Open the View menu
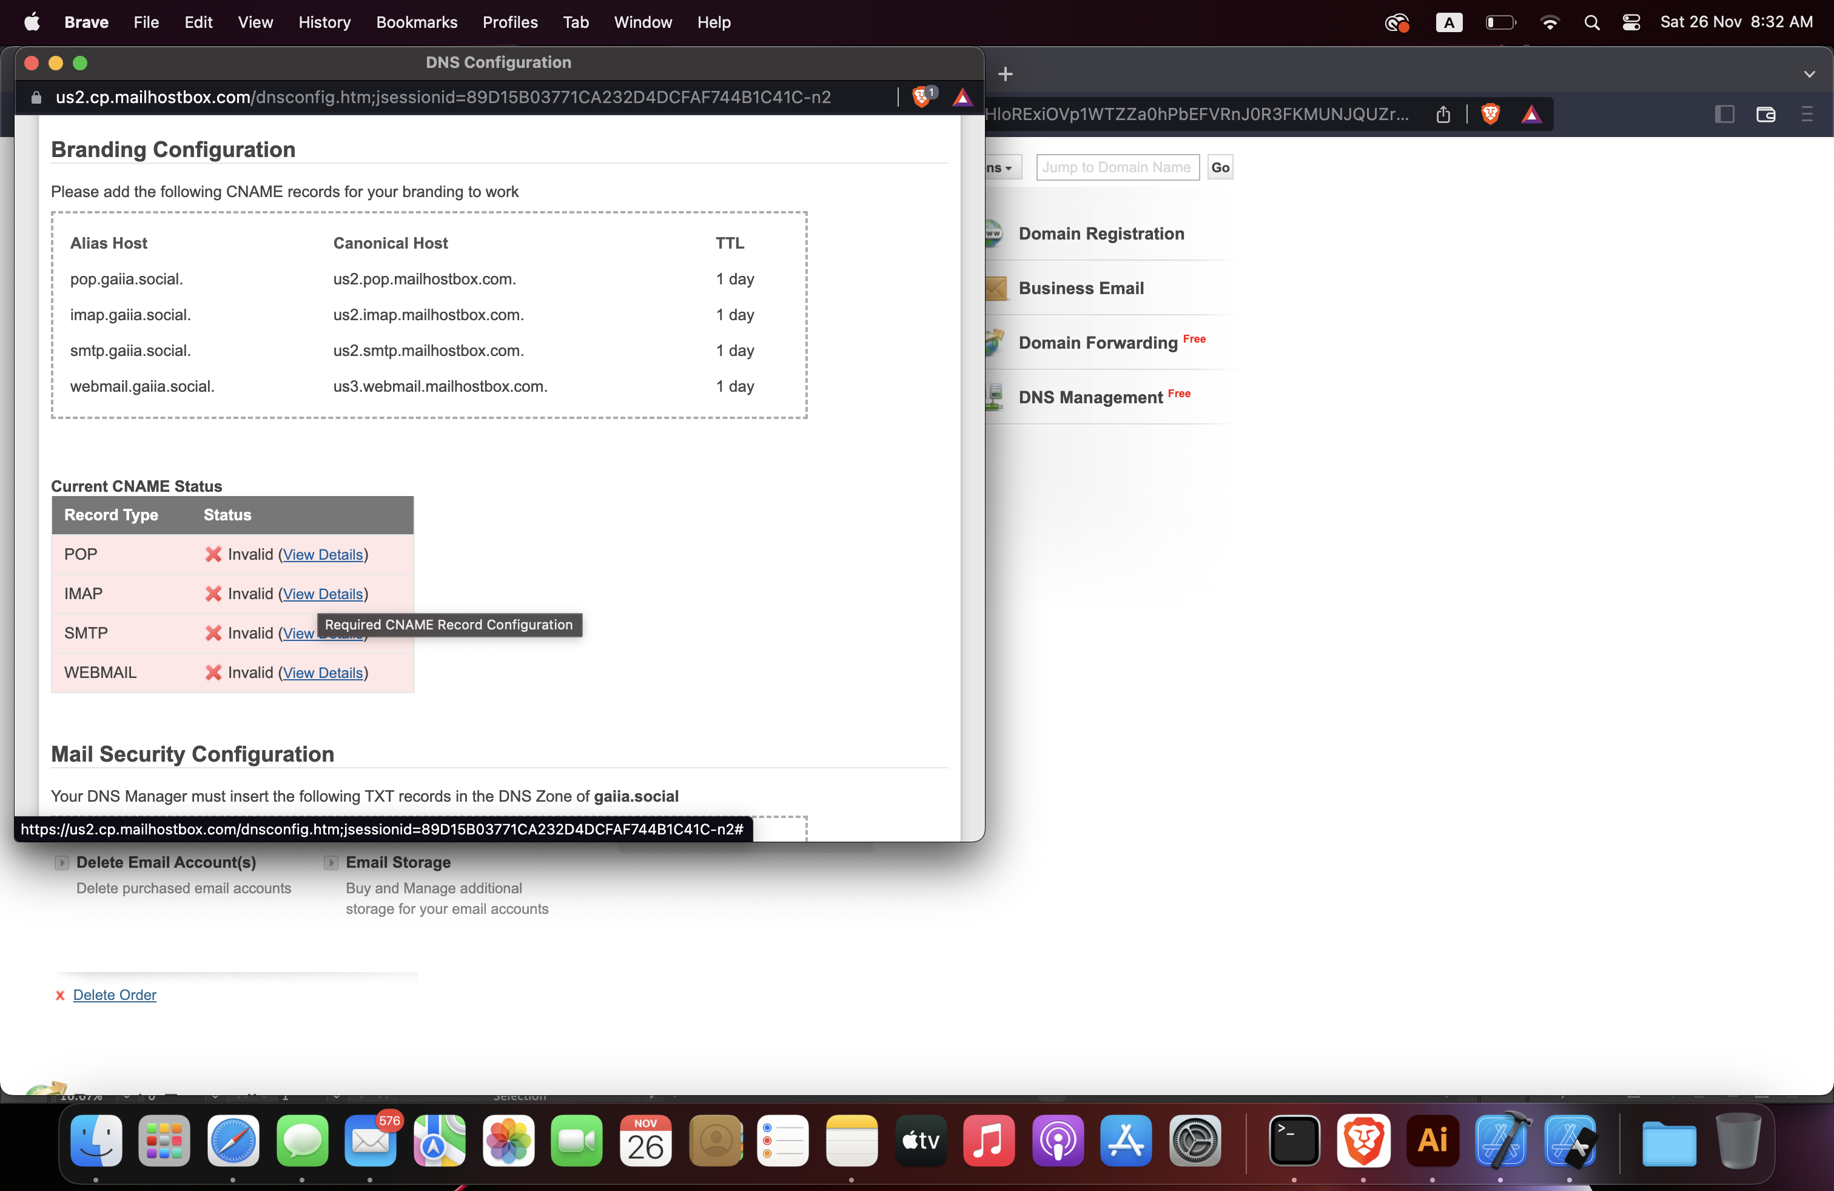Image resolution: width=1834 pixels, height=1191 pixels. (x=255, y=22)
